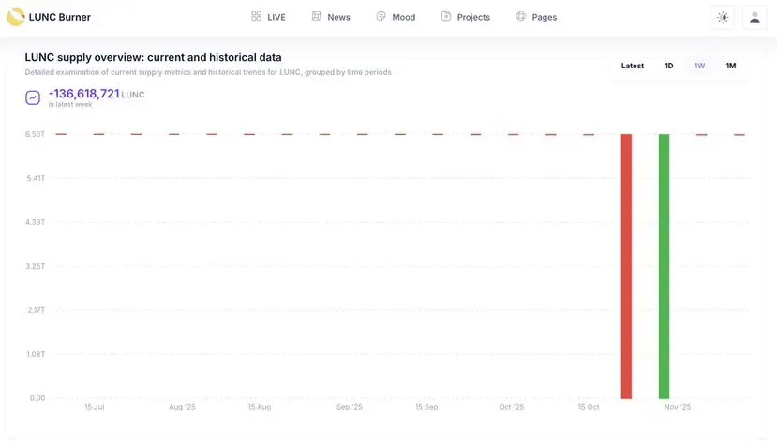Open the News section
This screenshot has height=447, width=777.
coord(338,17)
